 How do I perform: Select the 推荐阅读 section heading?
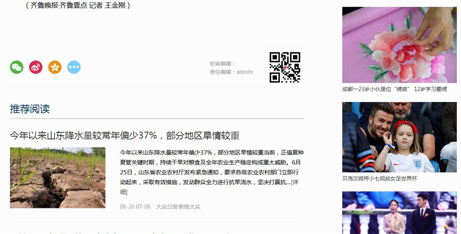point(30,109)
